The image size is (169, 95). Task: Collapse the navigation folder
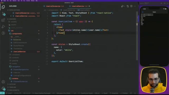coord(16,67)
